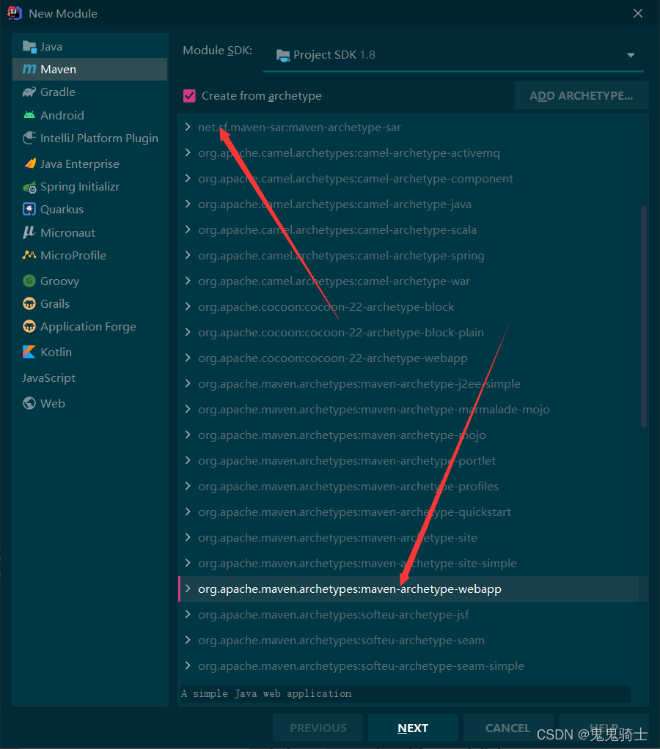Expand camel-archetype-scala chevron
This screenshot has width=660, height=749.
(x=188, y=230)
